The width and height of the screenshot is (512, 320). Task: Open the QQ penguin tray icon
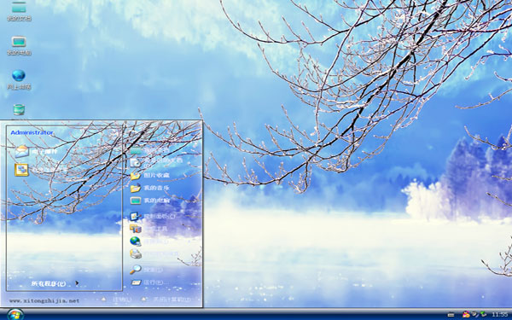(466, 314)
